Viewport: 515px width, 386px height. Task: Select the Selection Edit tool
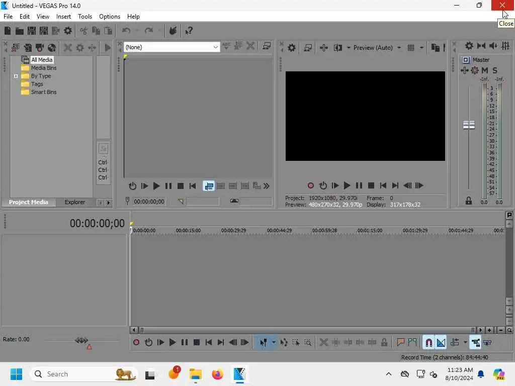click(x=296, y=343)
